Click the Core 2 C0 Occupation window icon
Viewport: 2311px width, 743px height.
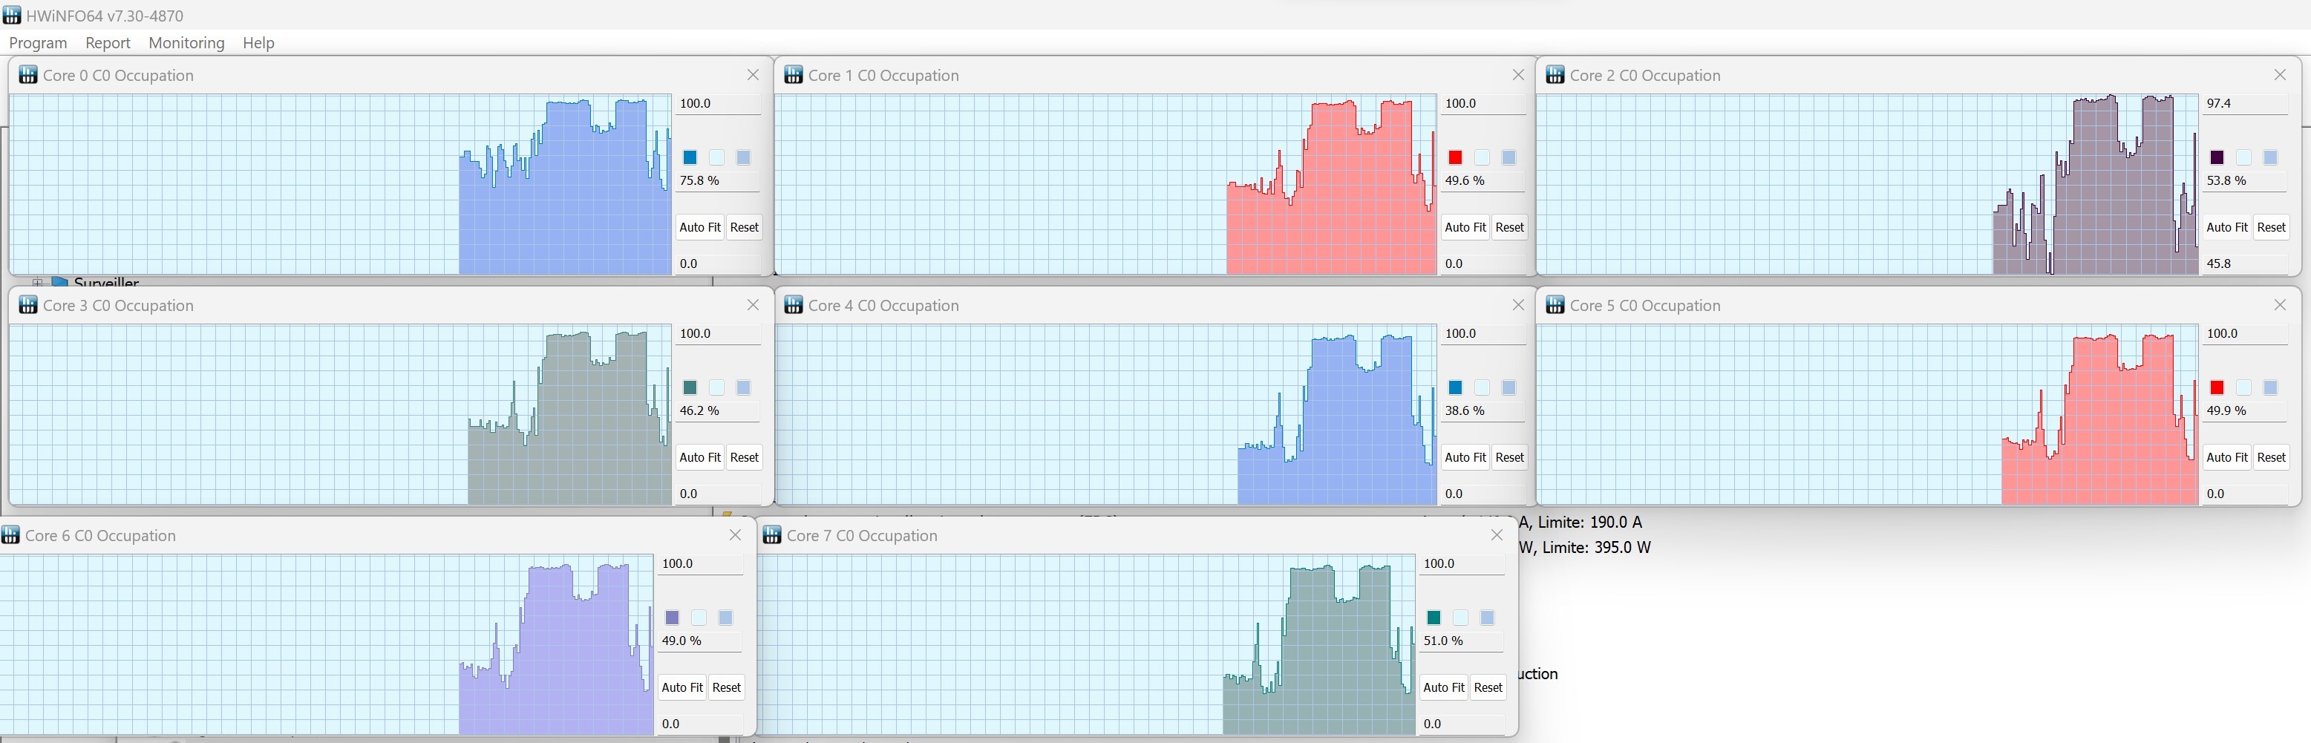1555,76
